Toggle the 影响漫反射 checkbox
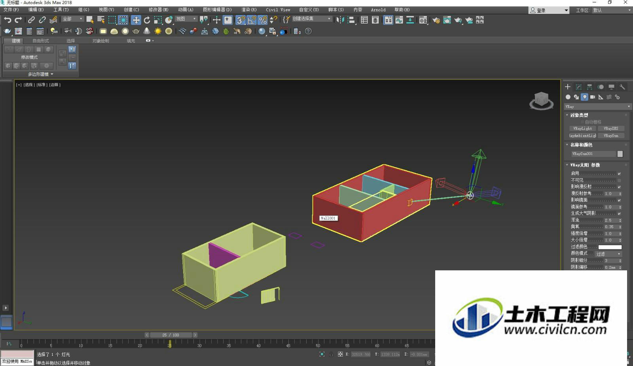 click(619, 187)
